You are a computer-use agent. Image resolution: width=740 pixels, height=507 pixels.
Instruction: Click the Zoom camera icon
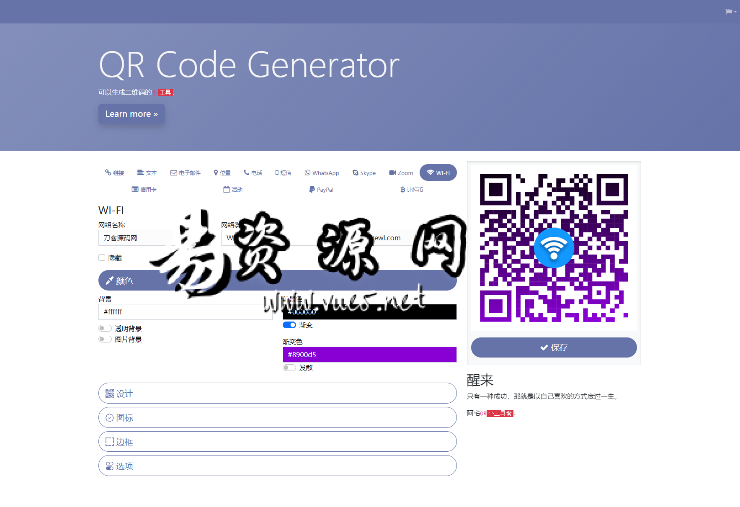click(392, 172)
